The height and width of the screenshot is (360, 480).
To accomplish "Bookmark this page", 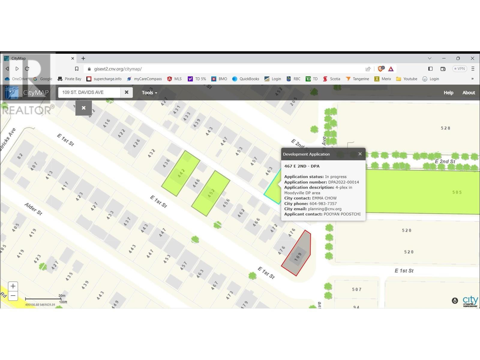I will [77, 69].
